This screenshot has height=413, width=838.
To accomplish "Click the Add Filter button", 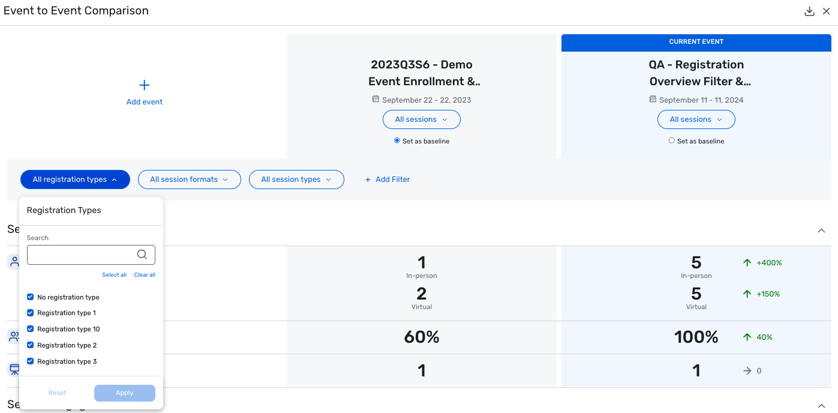I will (x=388, y=179).
